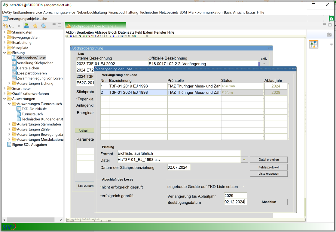Toggle 'eingebaute Geräte auf TKD-Liste setzen' checkbox
Screen dimensions: 336x232
[244, 187]
